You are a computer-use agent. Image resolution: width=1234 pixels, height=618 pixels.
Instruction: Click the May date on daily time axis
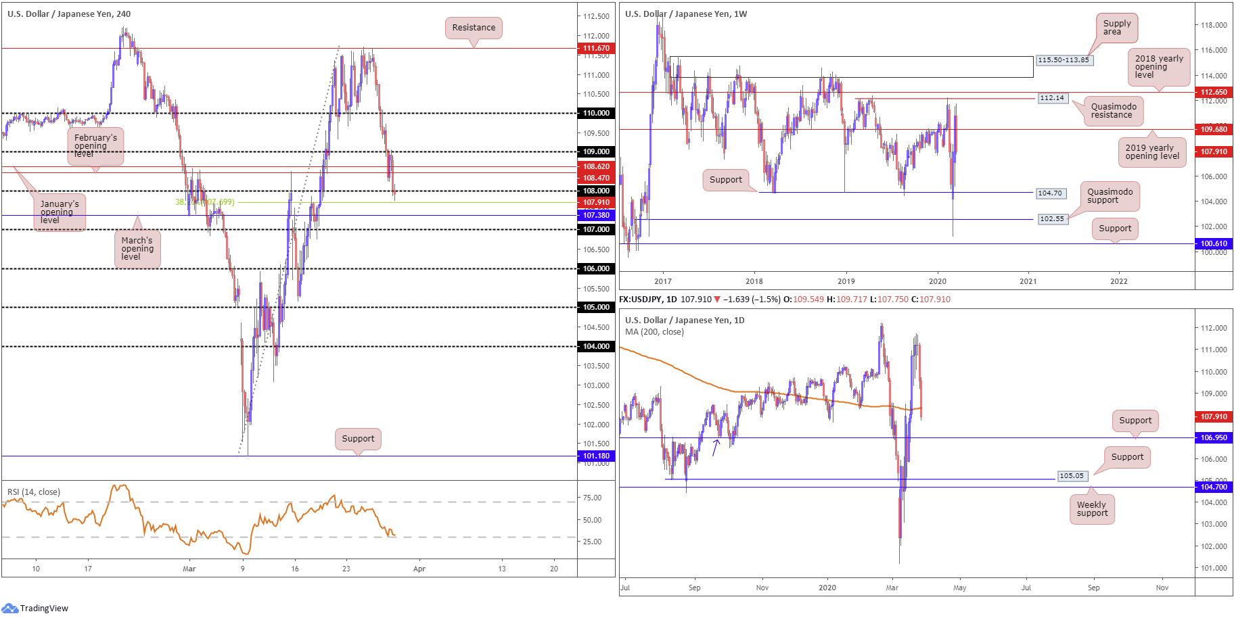[959, 588]
